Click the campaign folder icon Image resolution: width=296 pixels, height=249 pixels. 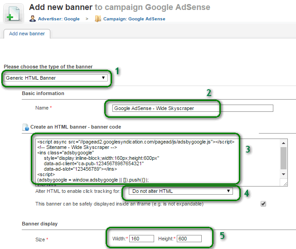pos(98,19)
